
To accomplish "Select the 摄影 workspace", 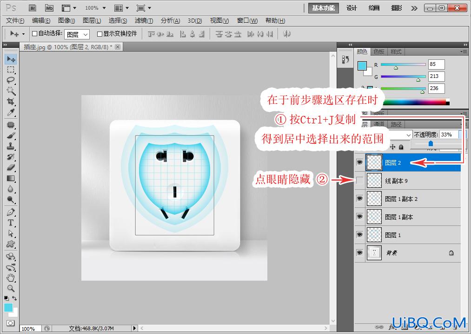I will 397,8.
